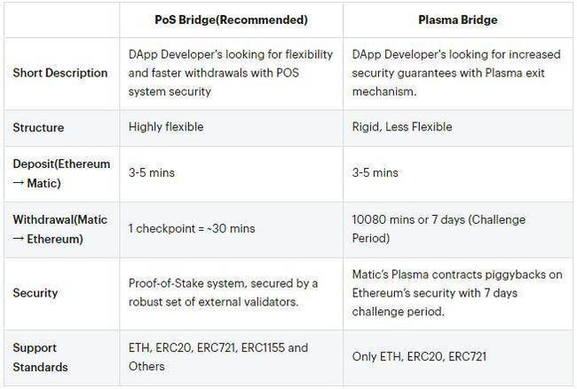Image resolution: width=577 pixels, height=389 pixels.
Task: Click the Withdrawal(Matic → Ethereum) row label
Action: 60,229
